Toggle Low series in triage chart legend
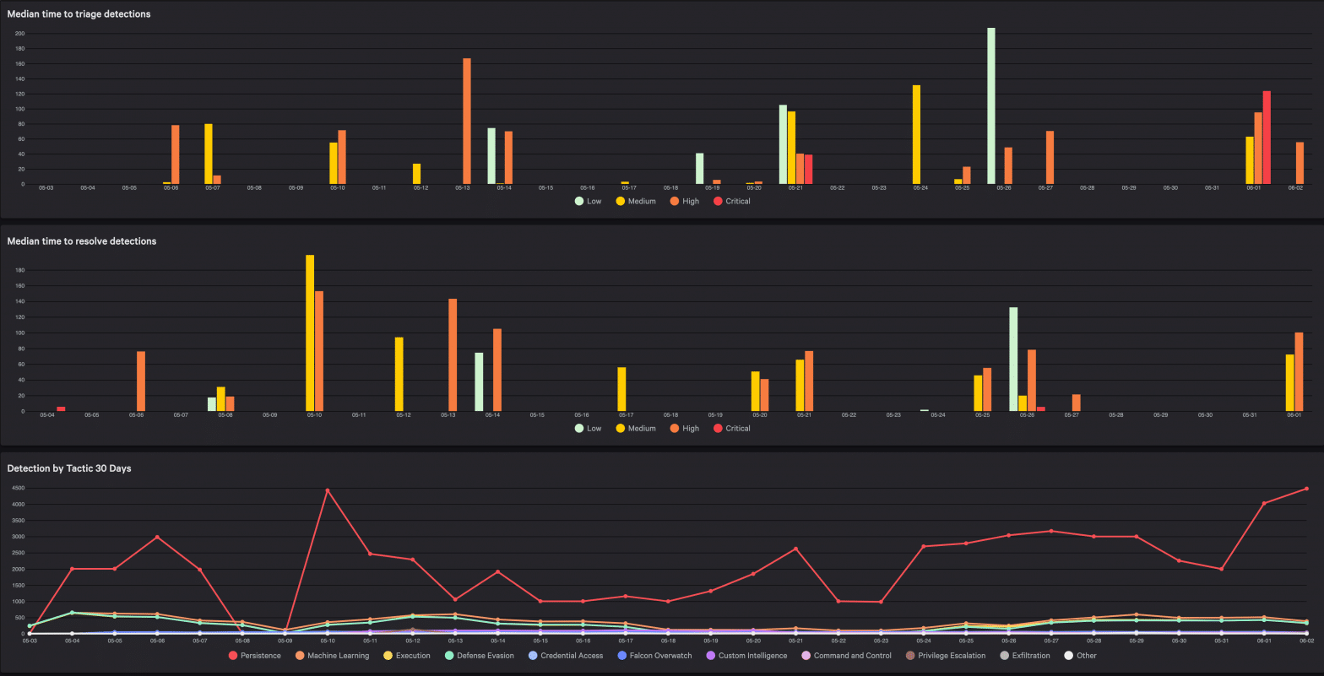This screenshot has width=1324, height=676. [x=589, y=201]
